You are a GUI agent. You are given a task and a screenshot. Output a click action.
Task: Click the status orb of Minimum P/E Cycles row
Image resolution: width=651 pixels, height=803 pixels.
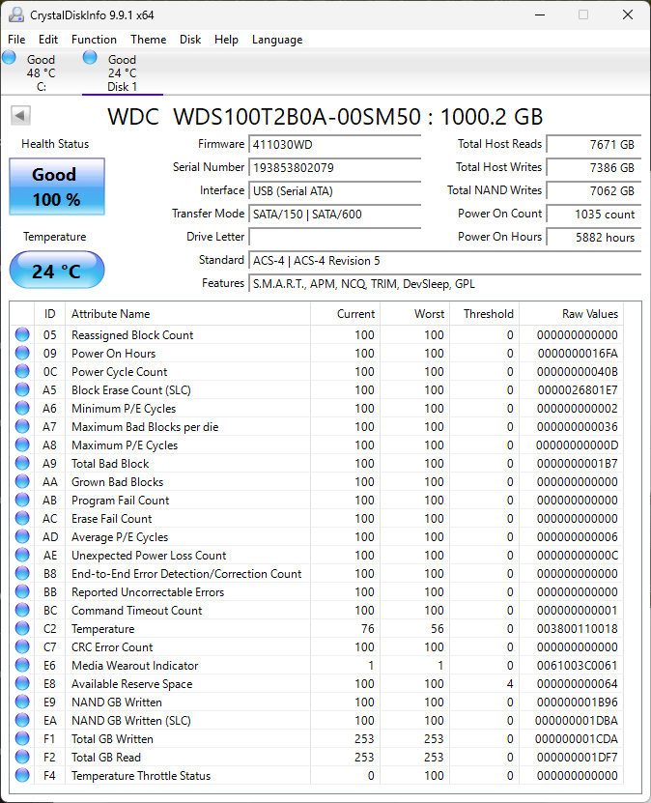22,408
